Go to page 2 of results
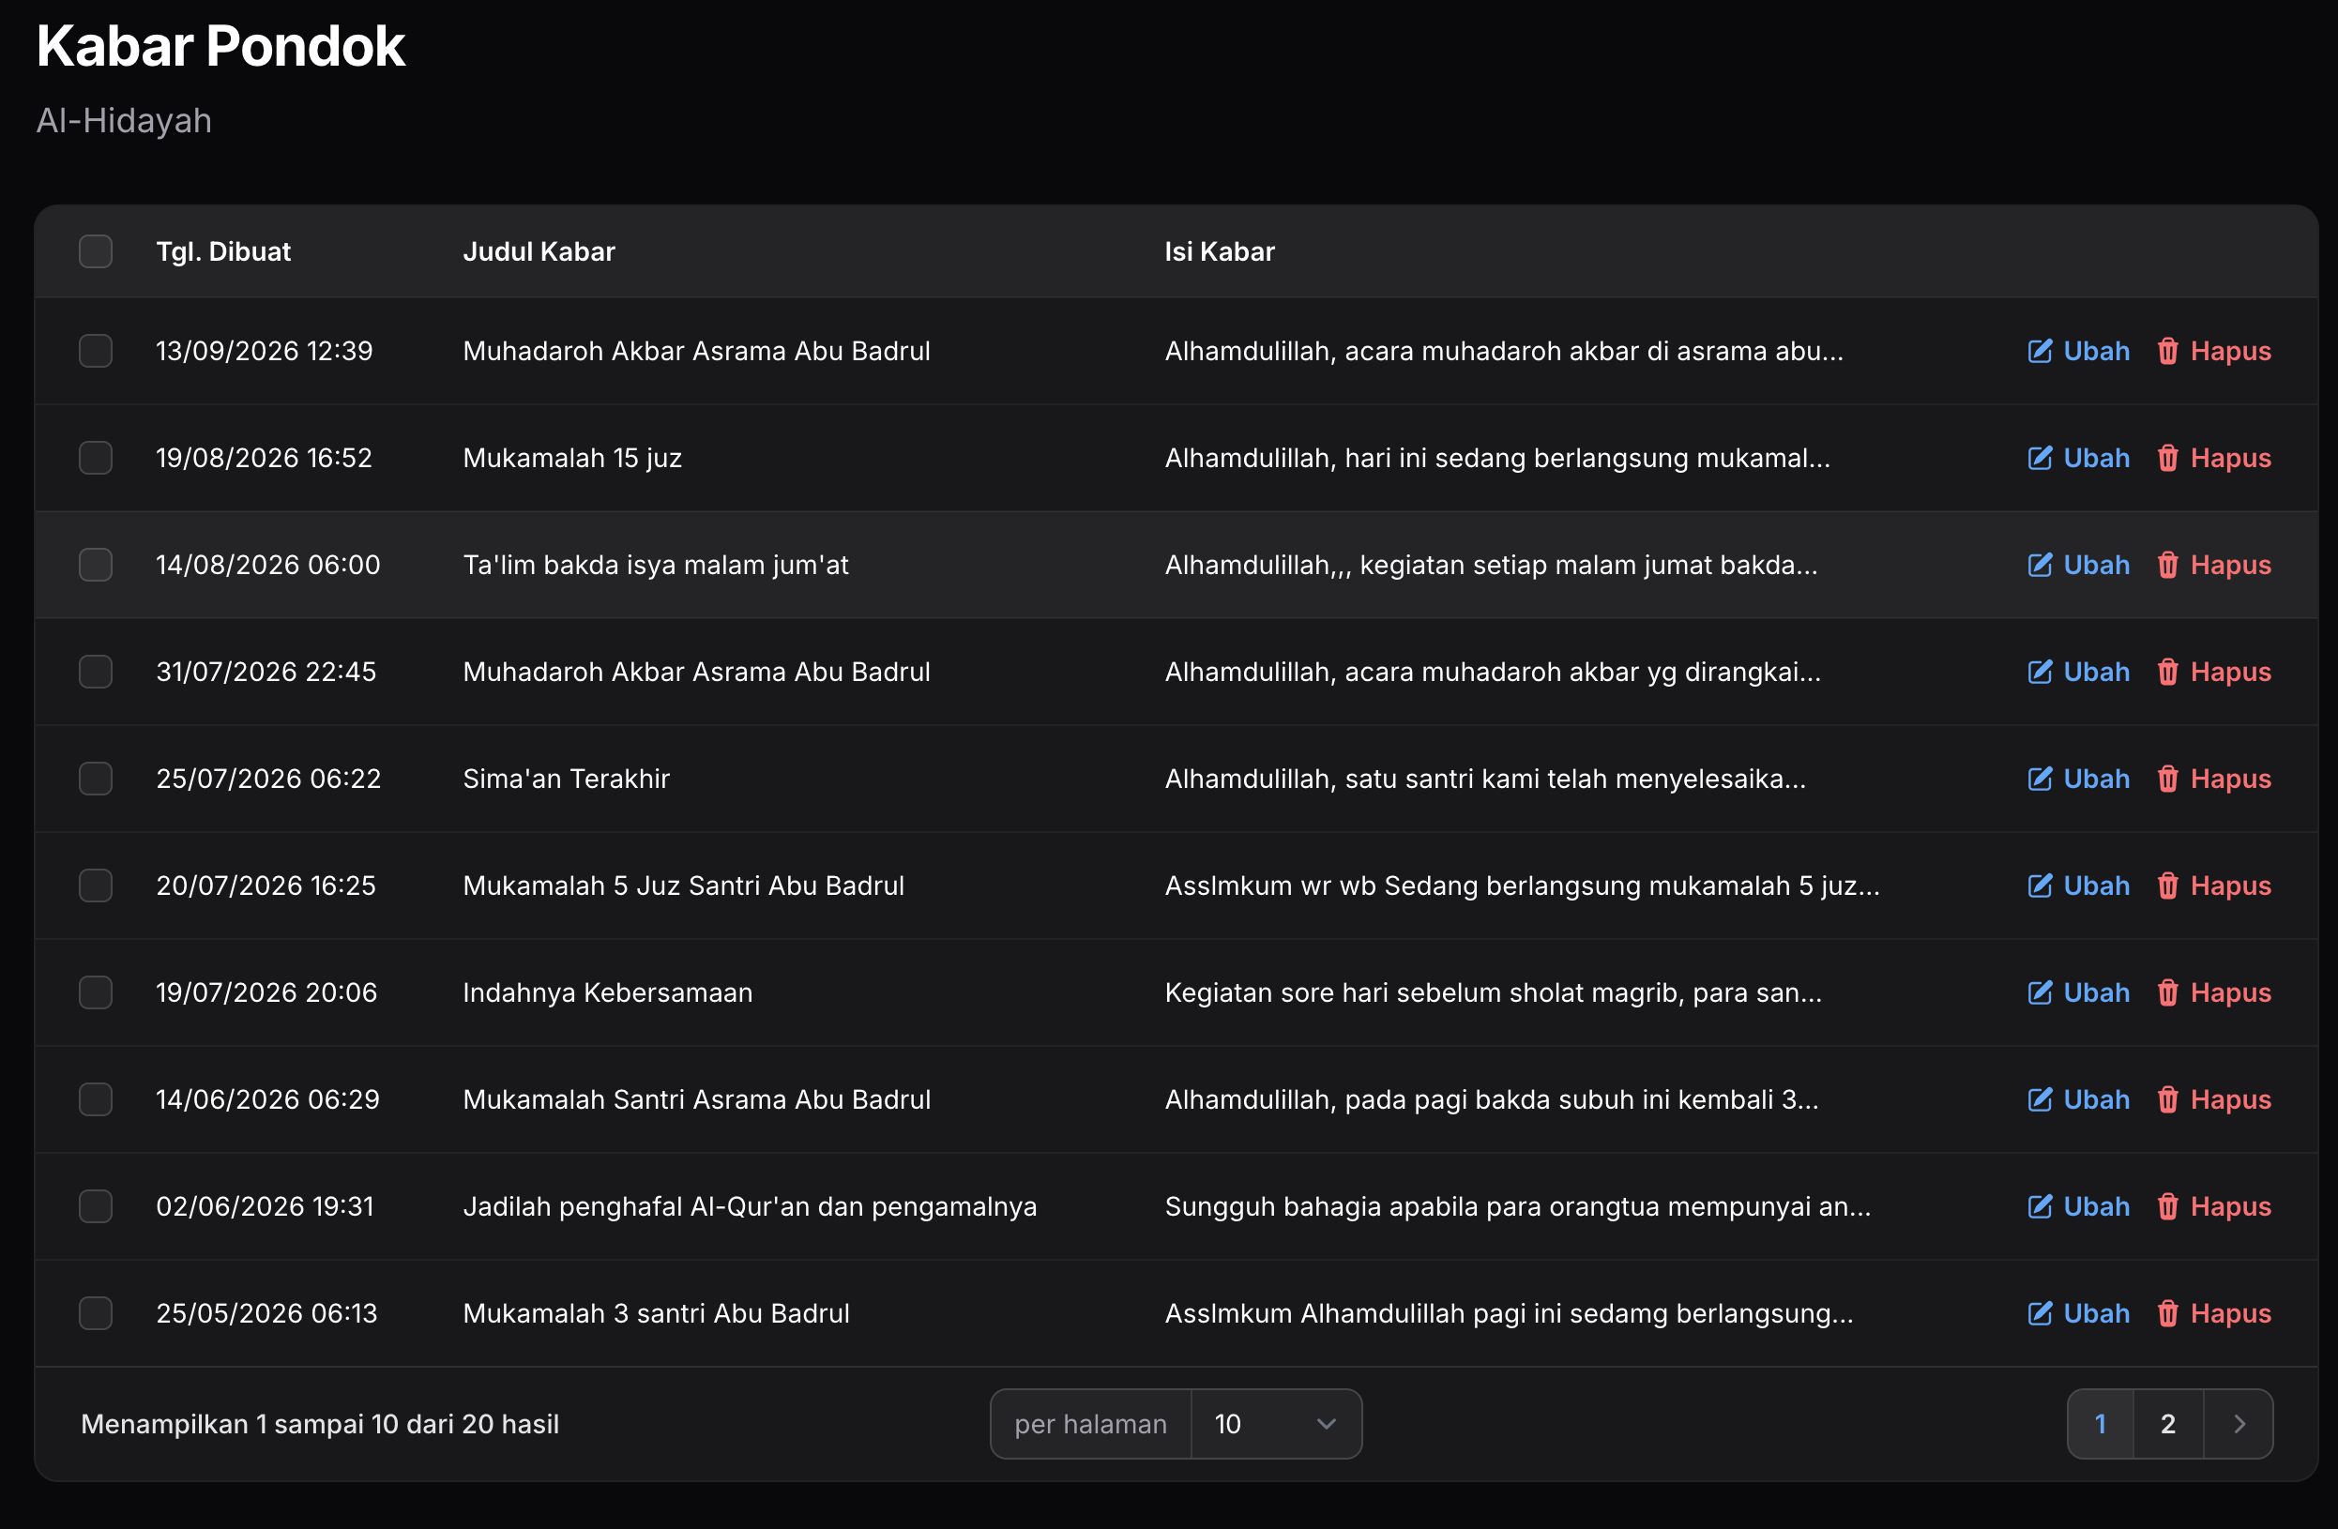The height and width of the screenshot is (1529, 2338). click(x=2168, y=1424)
